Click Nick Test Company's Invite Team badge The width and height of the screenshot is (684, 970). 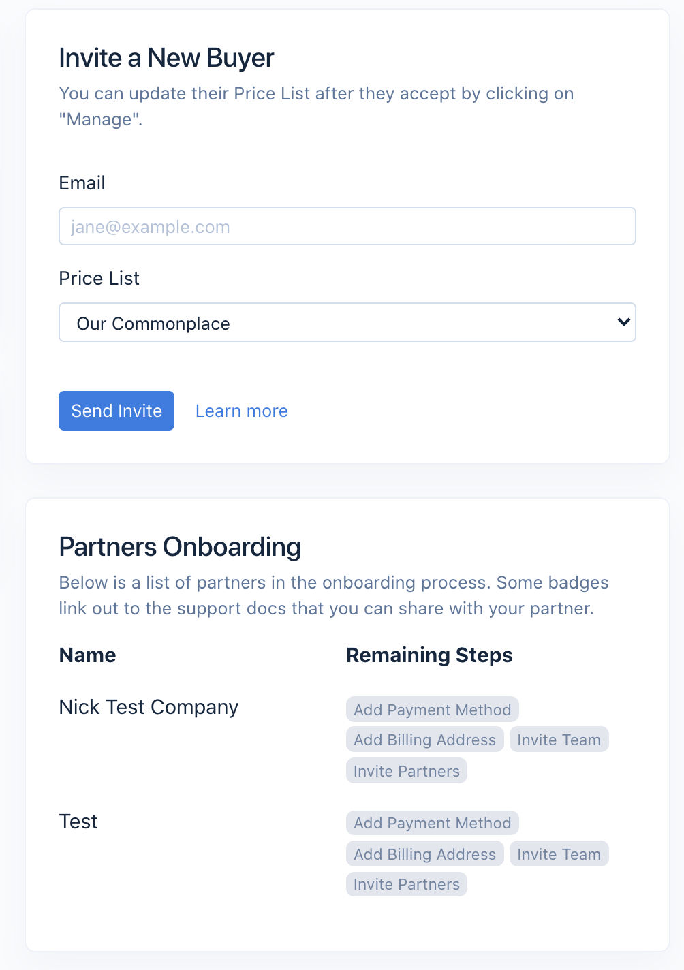[x=559, y=740]
